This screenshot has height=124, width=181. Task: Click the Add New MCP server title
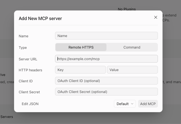point(40,18)
